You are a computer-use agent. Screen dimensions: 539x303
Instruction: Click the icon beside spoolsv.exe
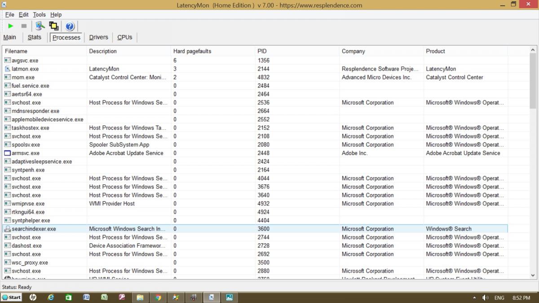click(8, 145)
